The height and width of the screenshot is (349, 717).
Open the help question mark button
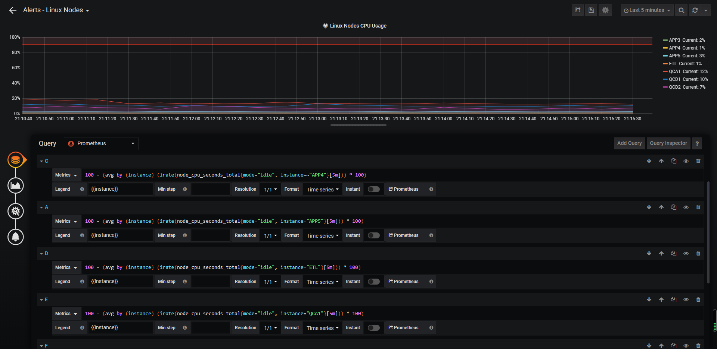click(x=697, y=143)
